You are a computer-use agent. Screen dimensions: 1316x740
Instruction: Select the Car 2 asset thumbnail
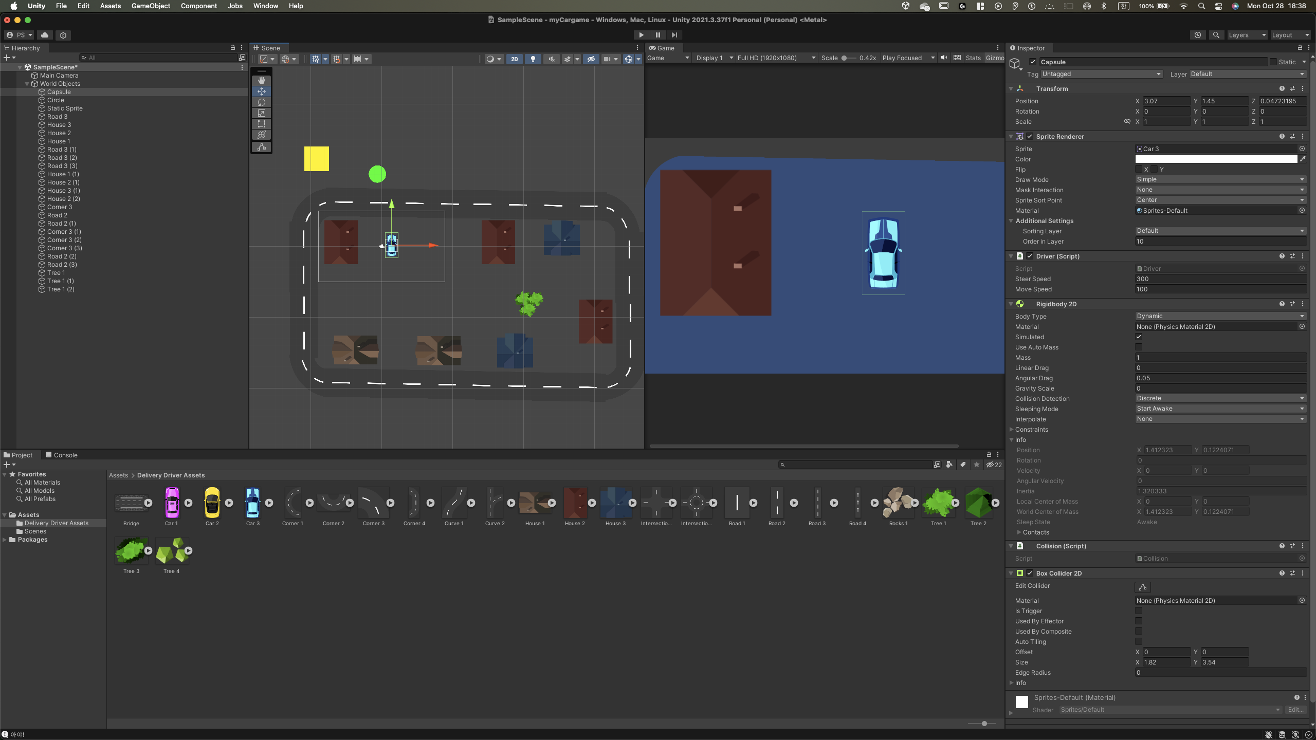point(212,503)
